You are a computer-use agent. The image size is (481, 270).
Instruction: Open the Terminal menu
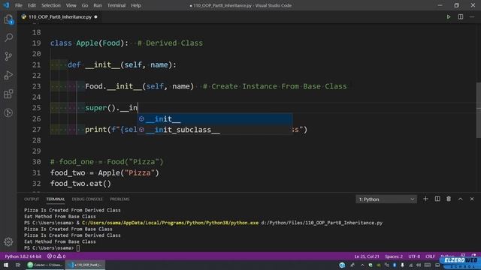click(x=116, y=5)
